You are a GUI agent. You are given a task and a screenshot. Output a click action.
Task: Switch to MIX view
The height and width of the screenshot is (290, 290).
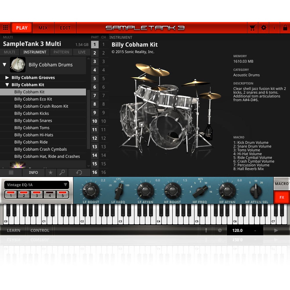tap(43, 28)
